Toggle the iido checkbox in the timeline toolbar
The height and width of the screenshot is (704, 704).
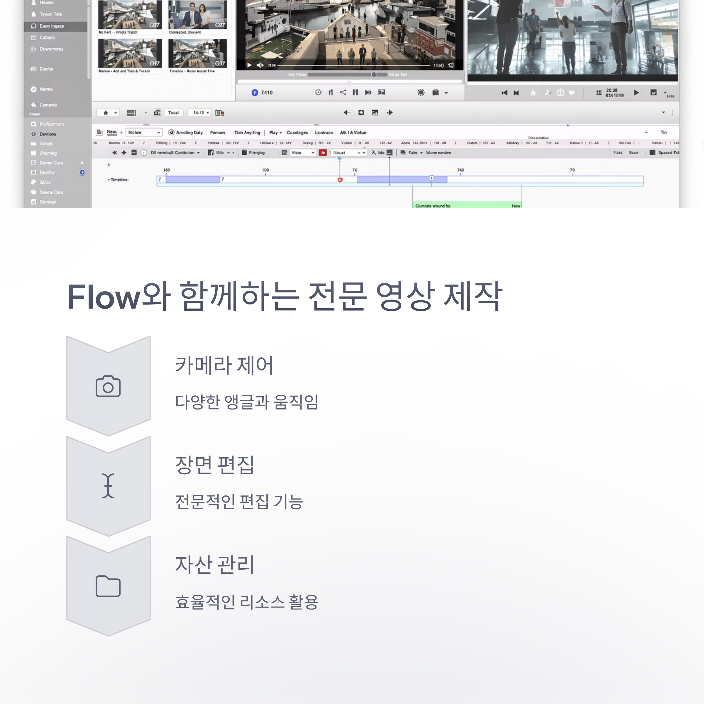[390, 153]
